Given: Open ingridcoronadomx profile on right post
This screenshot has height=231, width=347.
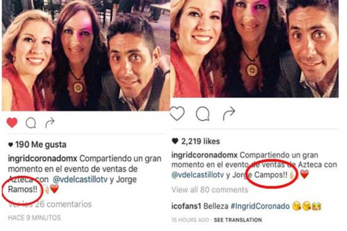Looking at the screenshot, I should point(205,155).
